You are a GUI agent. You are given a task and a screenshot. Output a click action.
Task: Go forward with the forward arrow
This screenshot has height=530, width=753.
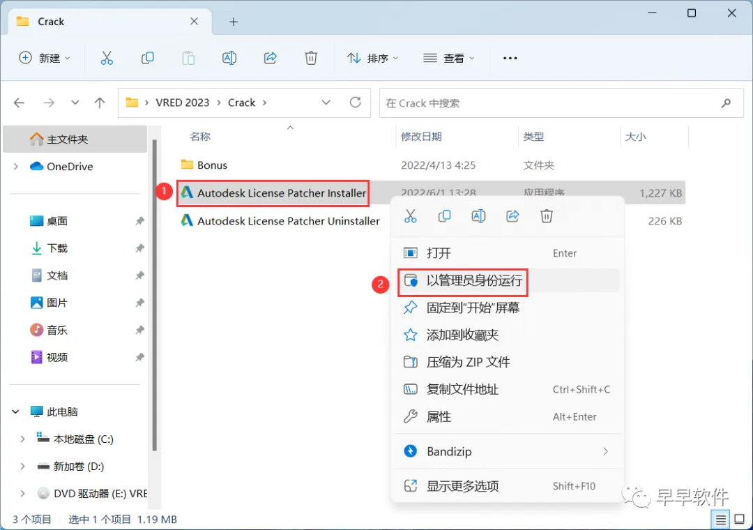pyautogui.click(x=49, y=103)
